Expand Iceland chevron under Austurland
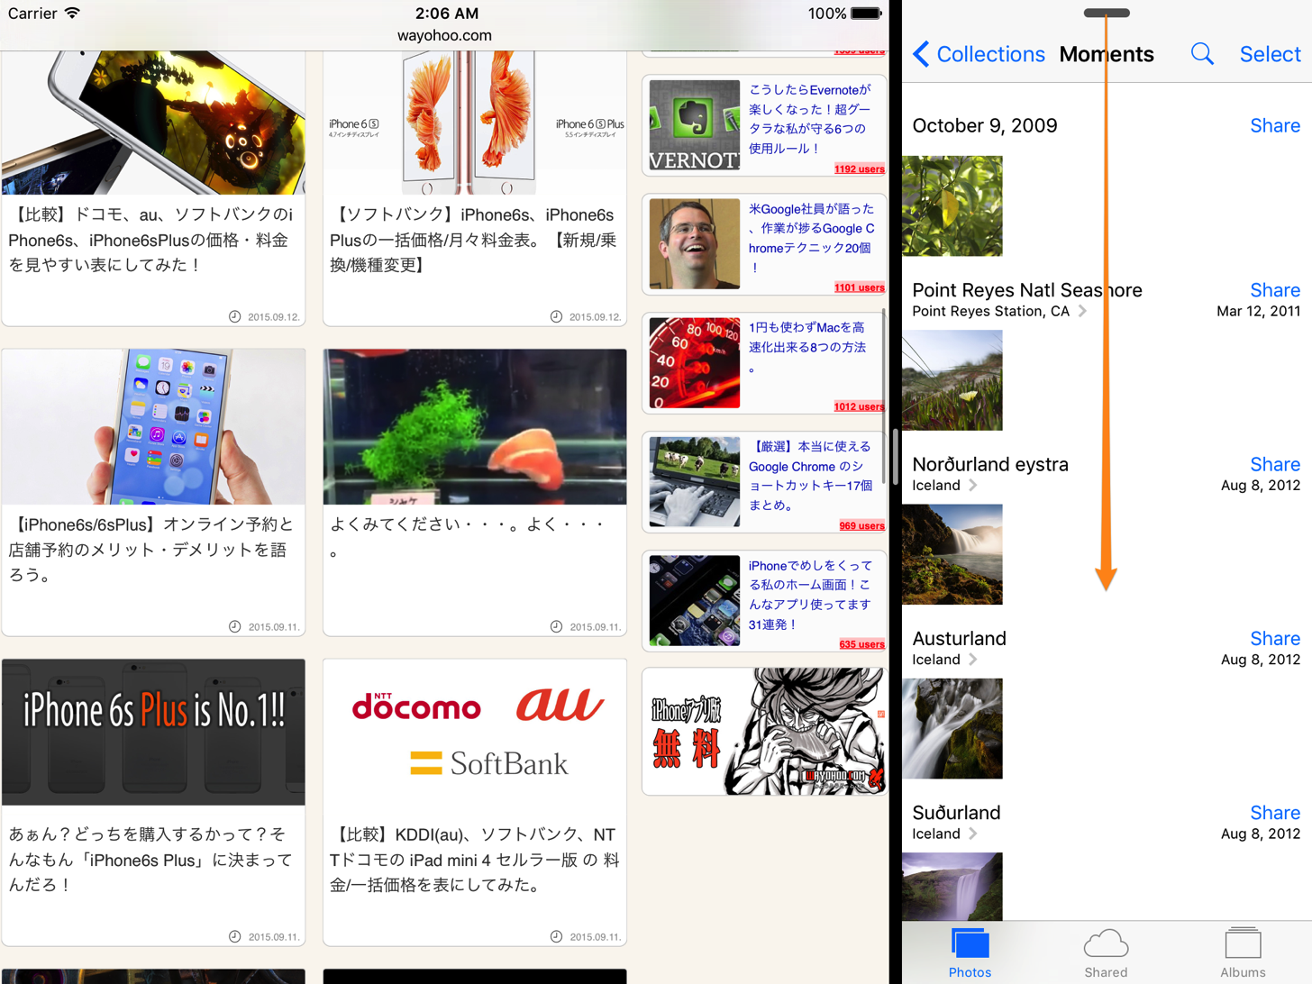 click(972, 660)
